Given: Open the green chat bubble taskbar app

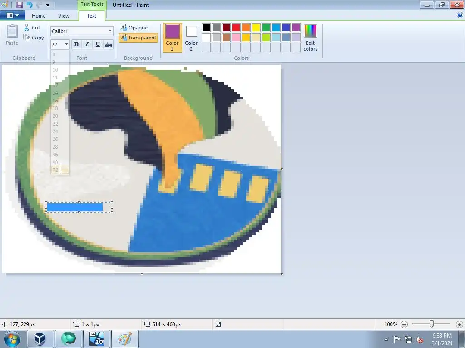Looking at the screenshot, I should 69,339.
